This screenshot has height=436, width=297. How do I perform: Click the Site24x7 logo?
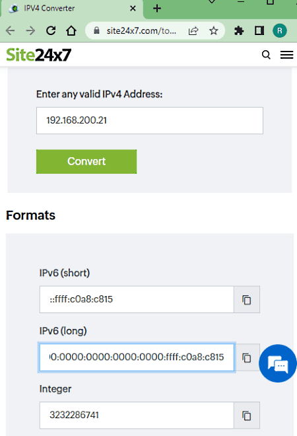[39, 55]
